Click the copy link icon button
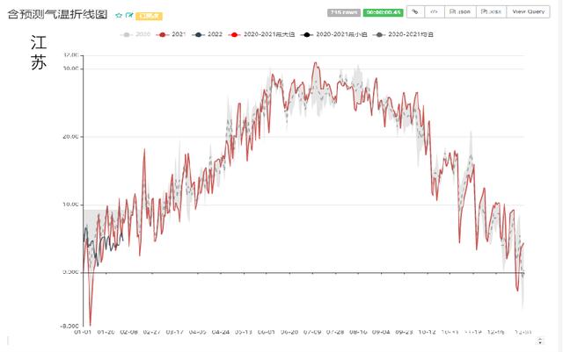This screenshot has width=563, height=352. pos(413,12)
